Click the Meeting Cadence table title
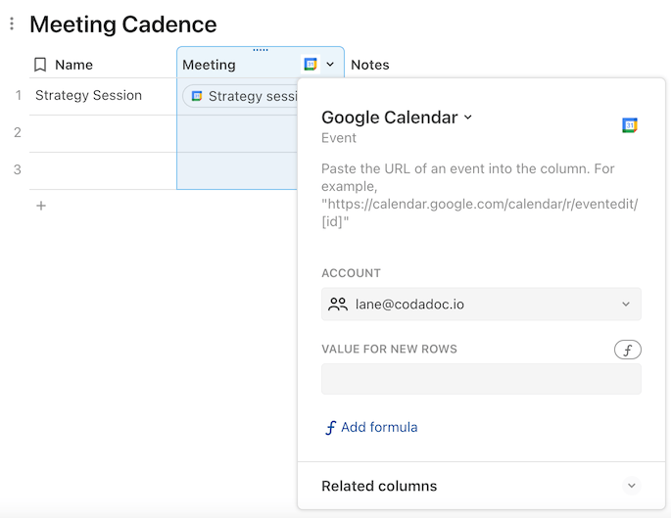This screenshot has height=518, width=671. pyautogui.click(x=123, y=24)
